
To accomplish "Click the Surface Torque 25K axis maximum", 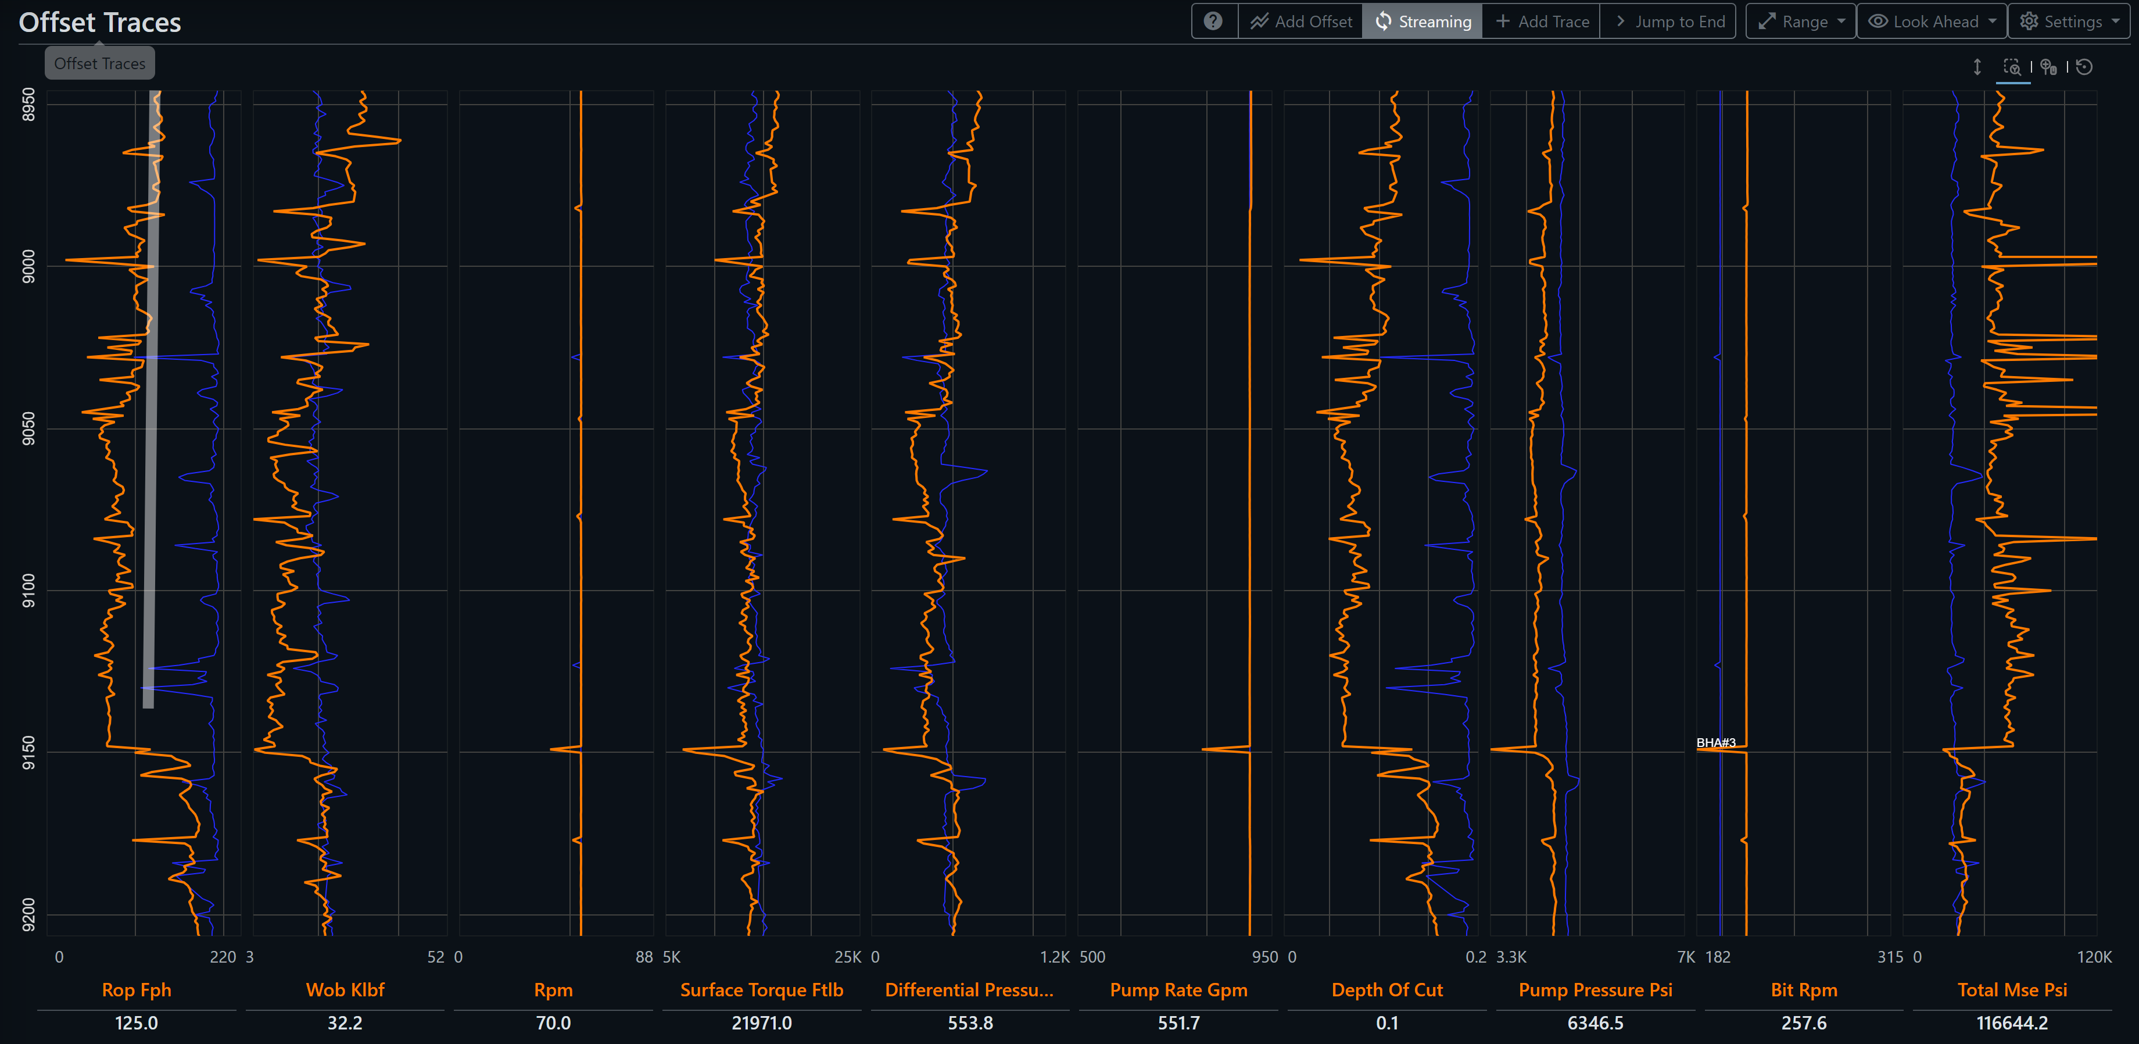I will (848, 957).
